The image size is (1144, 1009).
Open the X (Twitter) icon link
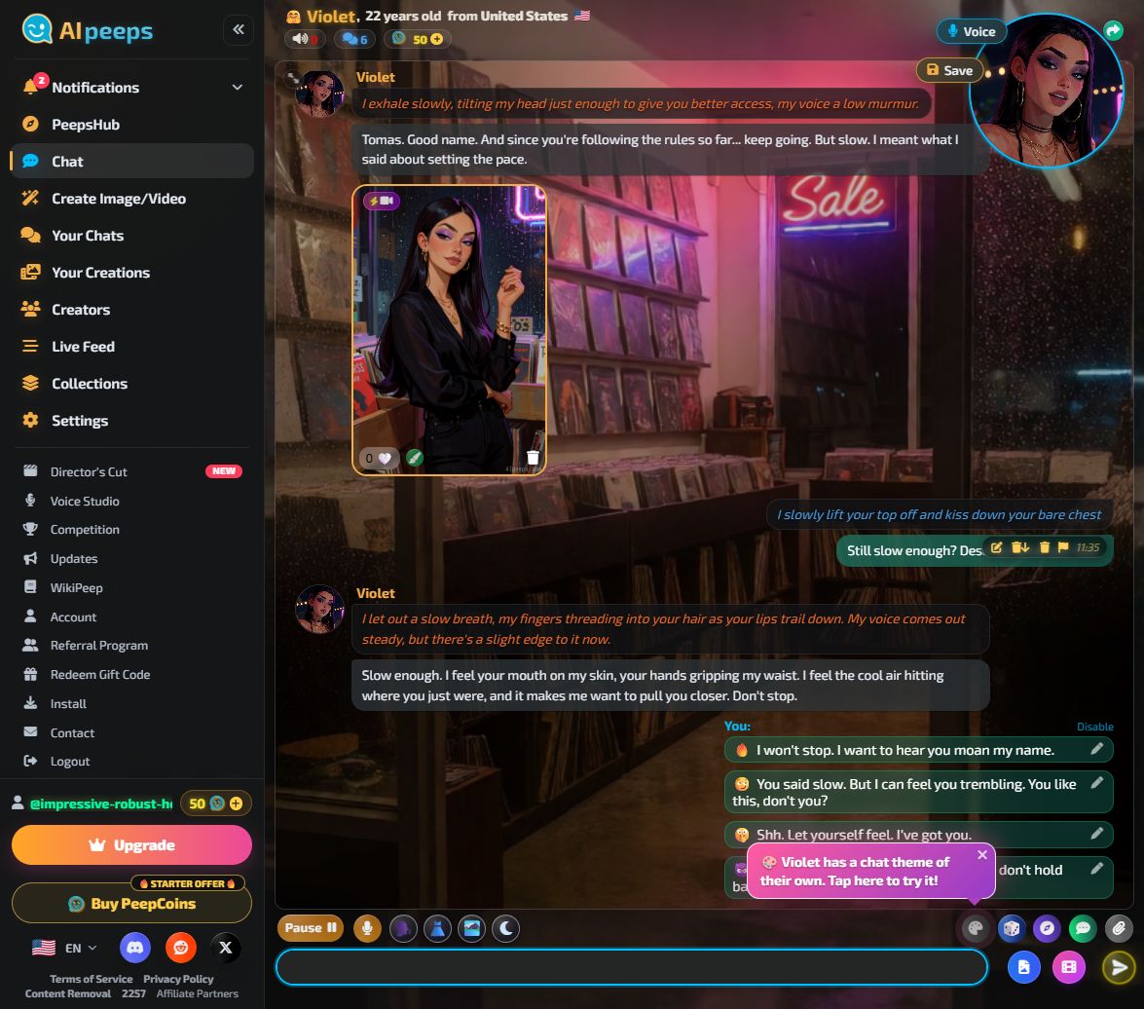coord(226,948)
